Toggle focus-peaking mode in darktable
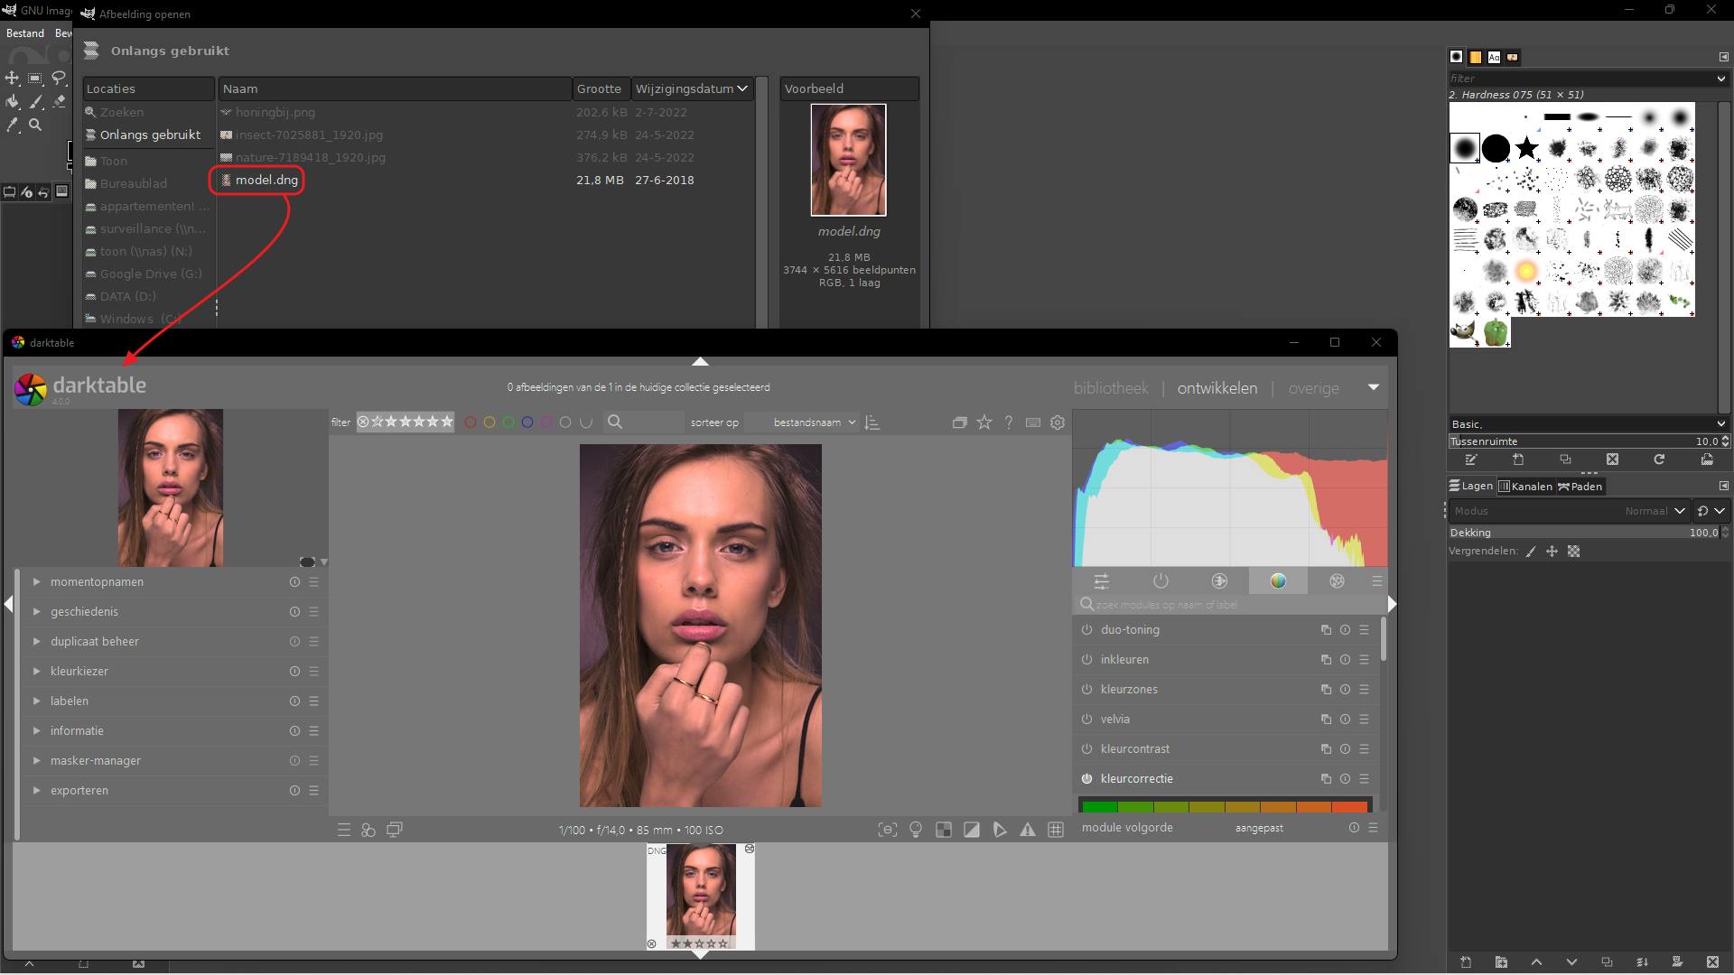Screen dimensions: 1734x975 [888, 830]
